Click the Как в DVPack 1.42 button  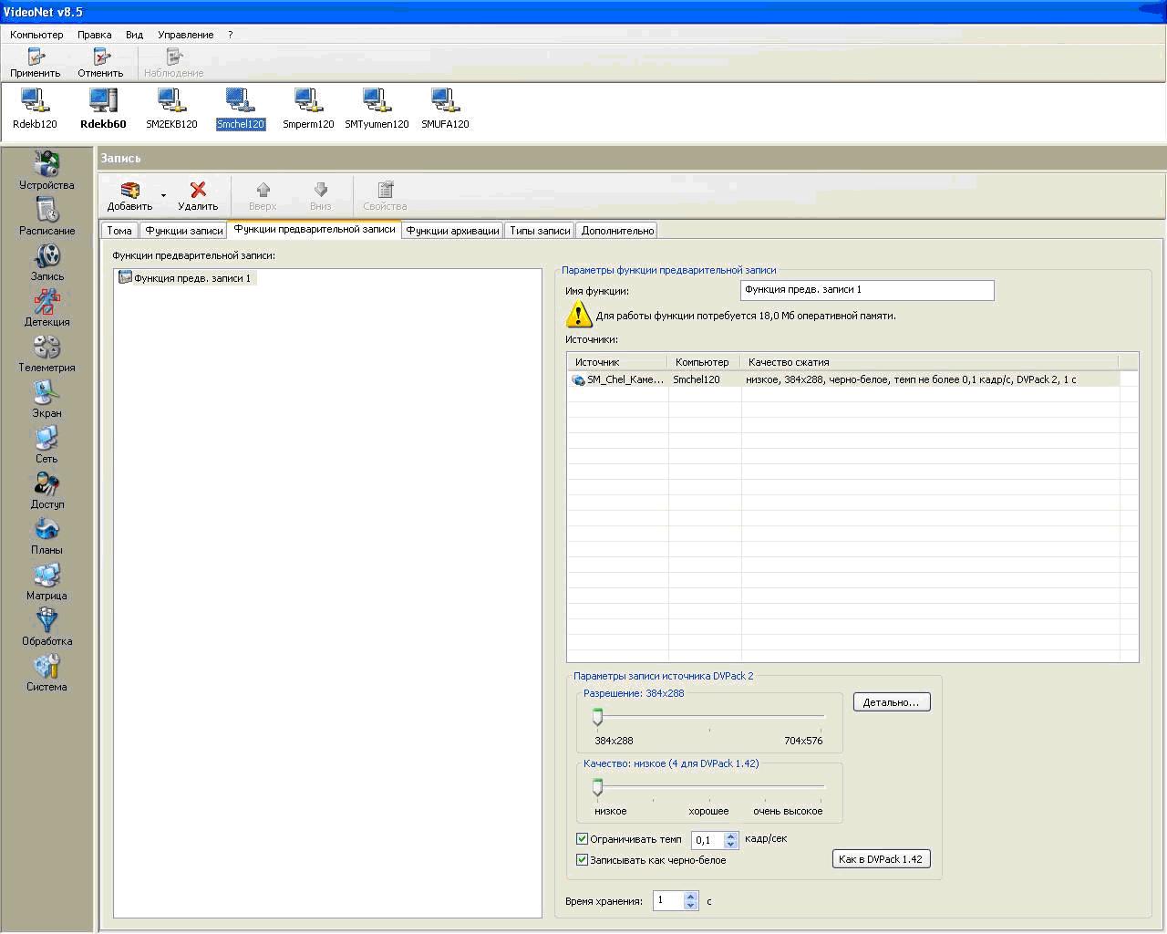point(882,859)
